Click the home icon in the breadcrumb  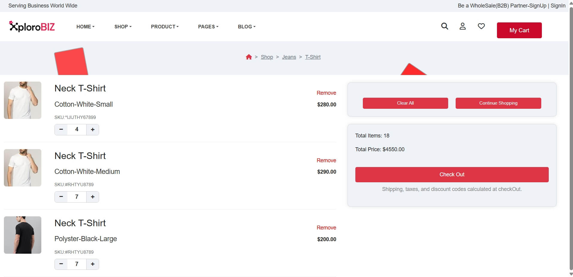point(249,57)
